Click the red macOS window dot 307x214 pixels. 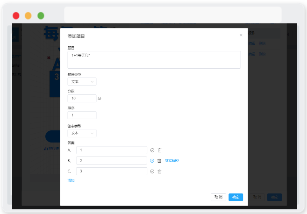(16, 16)
